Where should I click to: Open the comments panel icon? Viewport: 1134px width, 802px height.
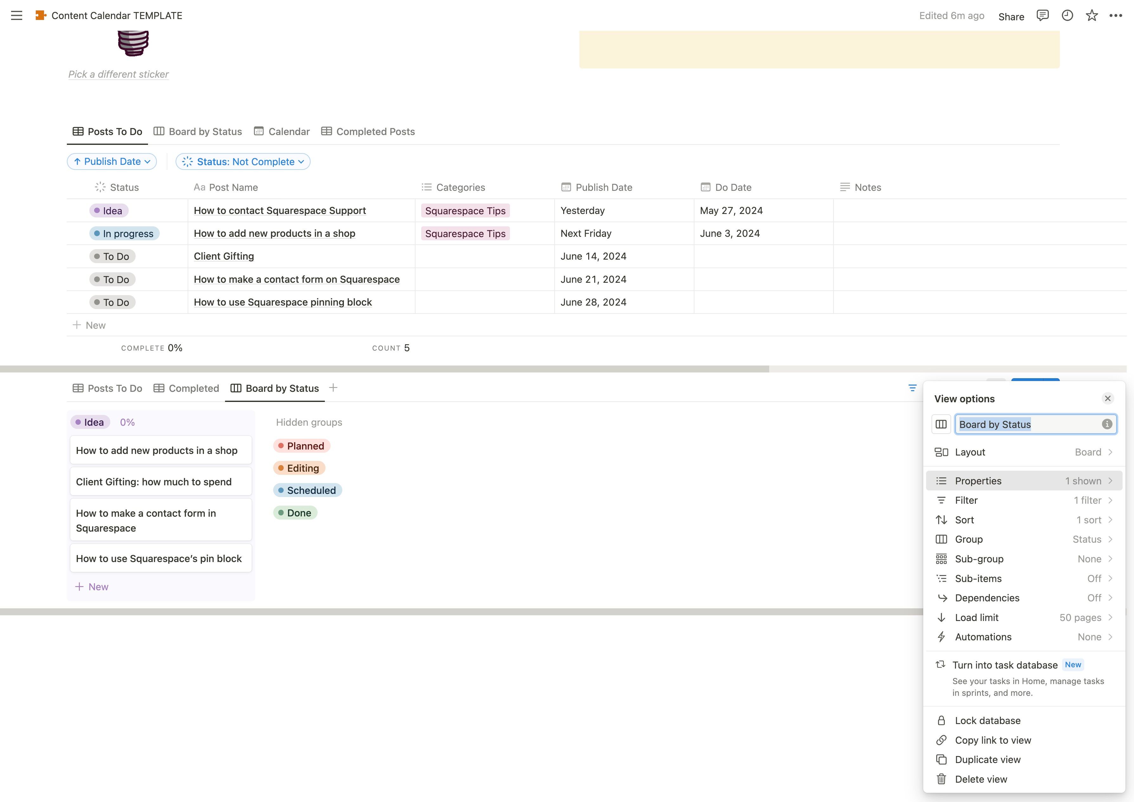(x=1042, y=15)
